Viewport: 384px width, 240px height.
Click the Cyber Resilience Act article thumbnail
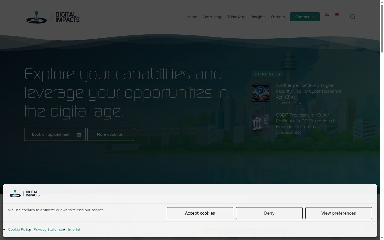point(261,93)
